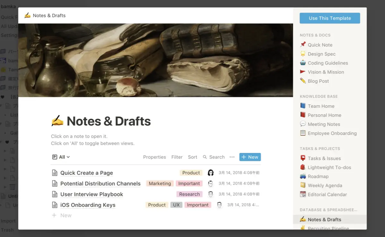Select Notes & Drafts in template list

[330, 219]
